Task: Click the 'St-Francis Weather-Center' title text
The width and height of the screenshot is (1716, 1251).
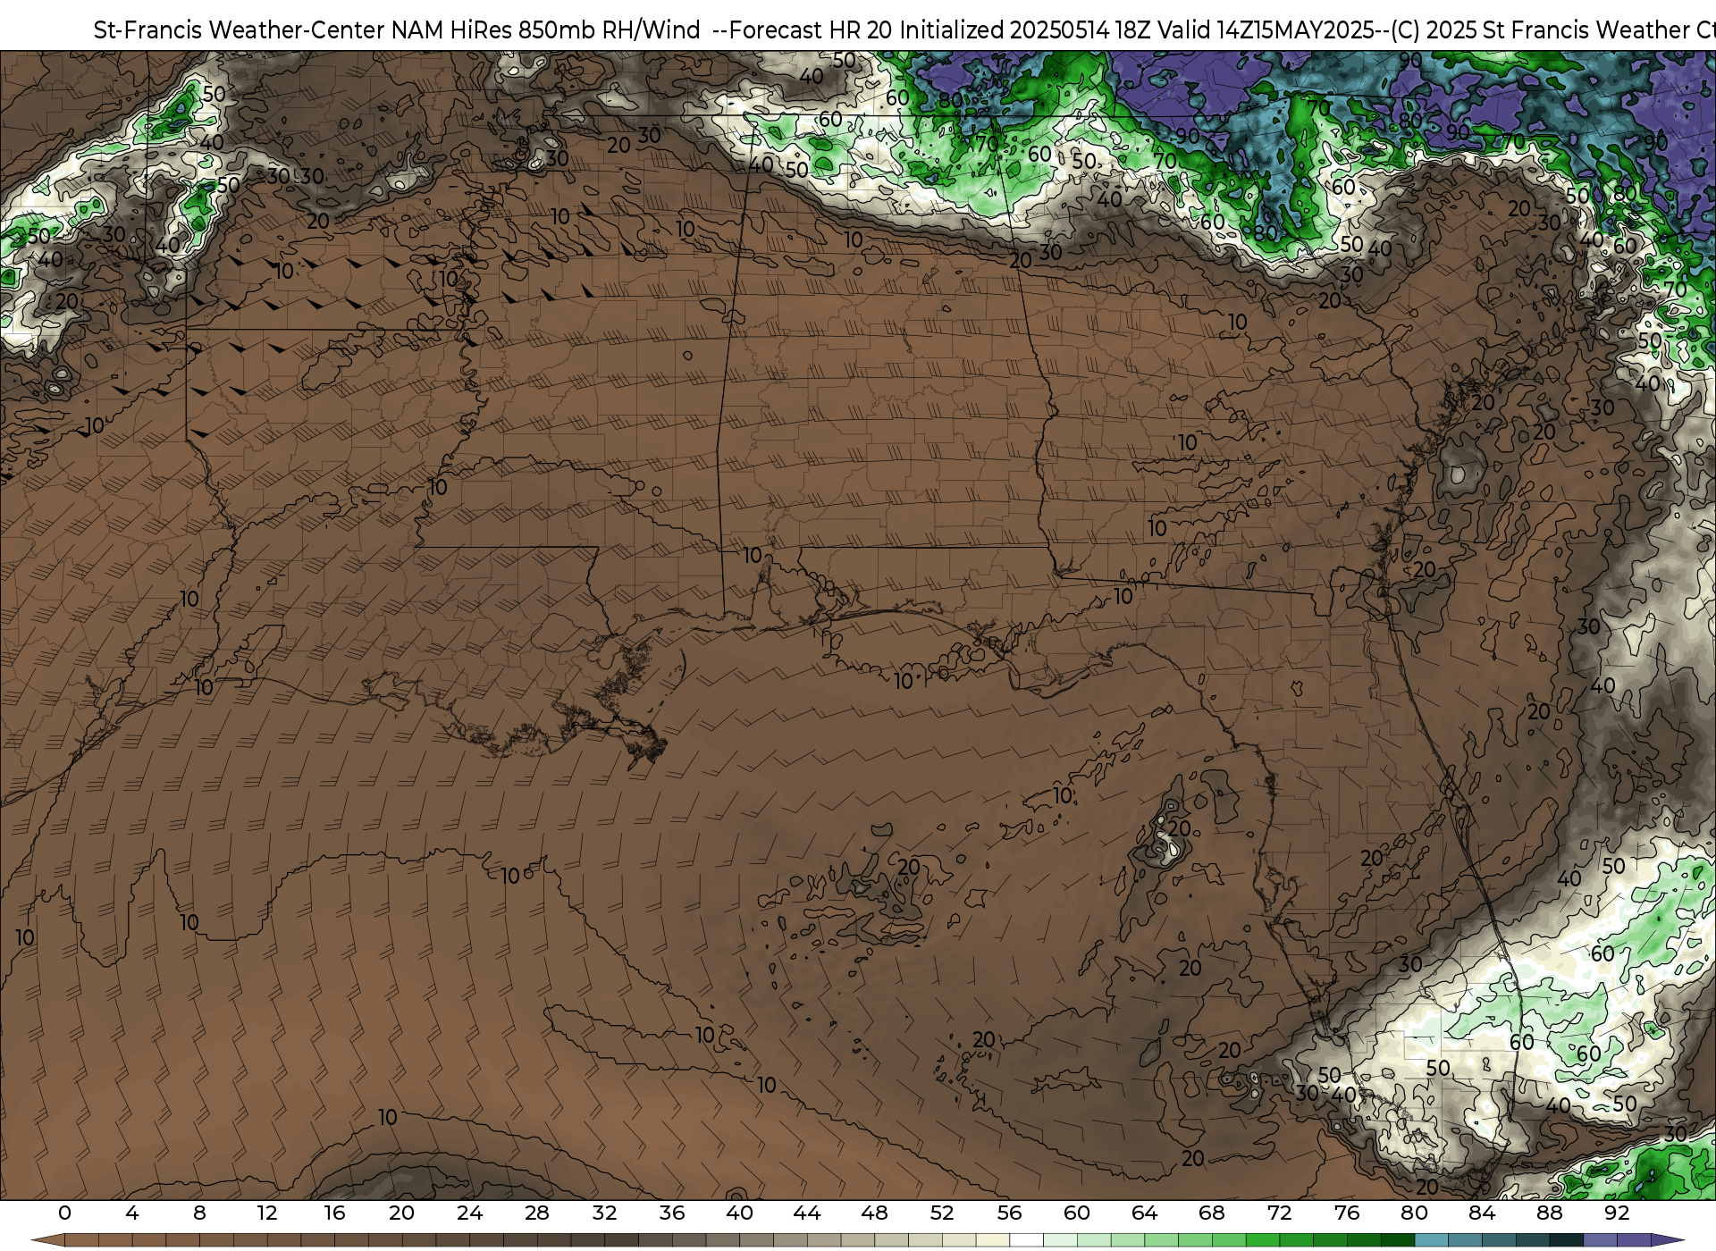Action: (240, 30)
